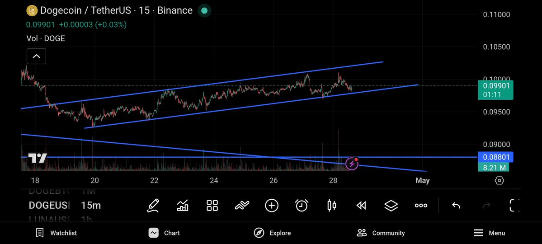The width and height of the screenshot is (542, 244).
Task: Open the layout grid icon
Action: pyautogui.click(x=212, y=205)
